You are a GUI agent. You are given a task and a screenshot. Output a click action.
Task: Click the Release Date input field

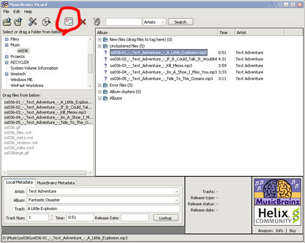pyautogui.click(x=135, y=218)
